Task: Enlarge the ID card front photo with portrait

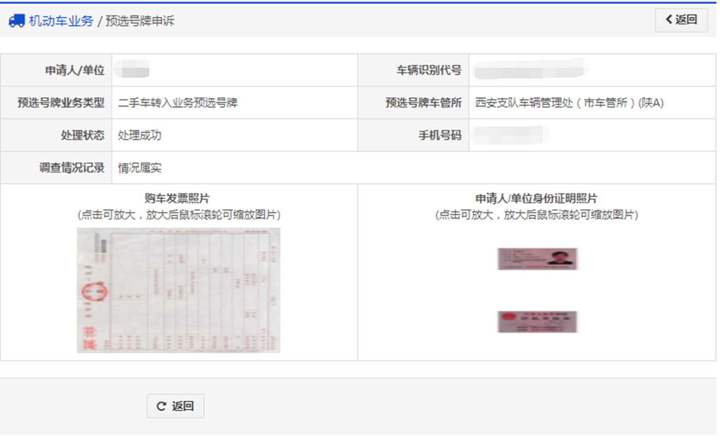Action: coord(537,259)
